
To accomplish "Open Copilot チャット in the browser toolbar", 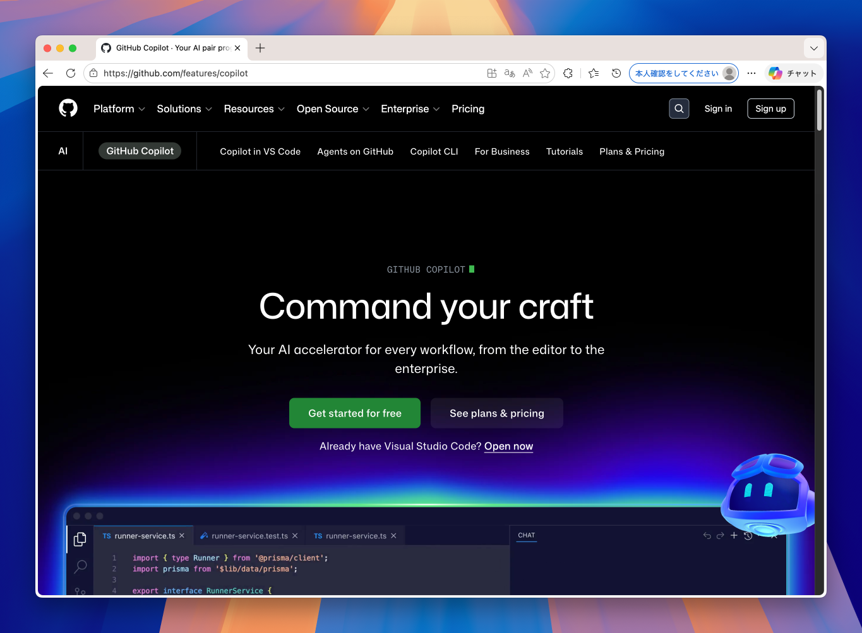I will [793, 73].
